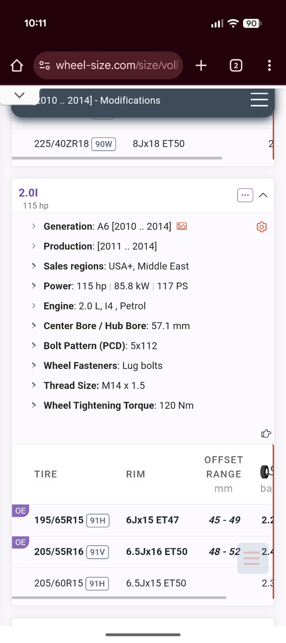Open the browser's three-dot overflow menu
The image size is (286, 643).
(269, 65)
